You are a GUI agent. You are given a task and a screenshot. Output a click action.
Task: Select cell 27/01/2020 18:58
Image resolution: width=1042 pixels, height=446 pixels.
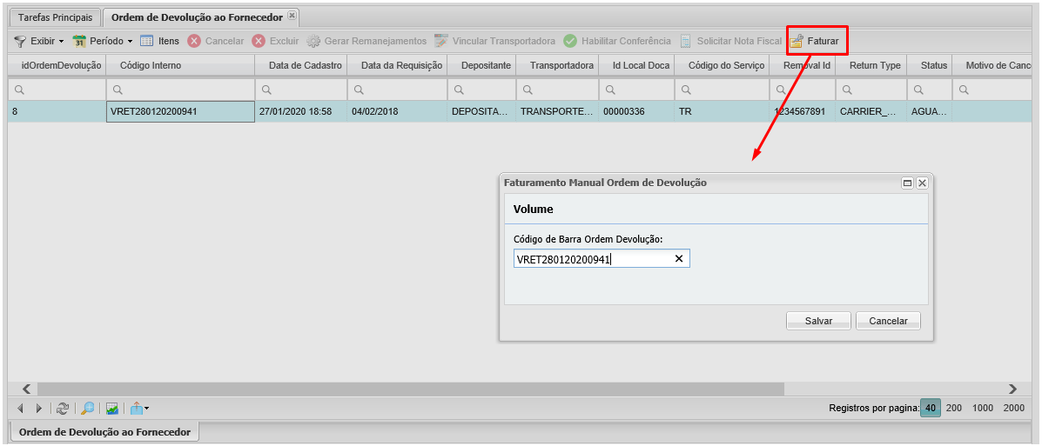coord(301,112)
